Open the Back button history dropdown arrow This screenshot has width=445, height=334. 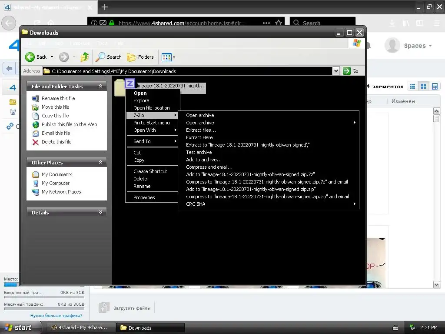[52, 57]
